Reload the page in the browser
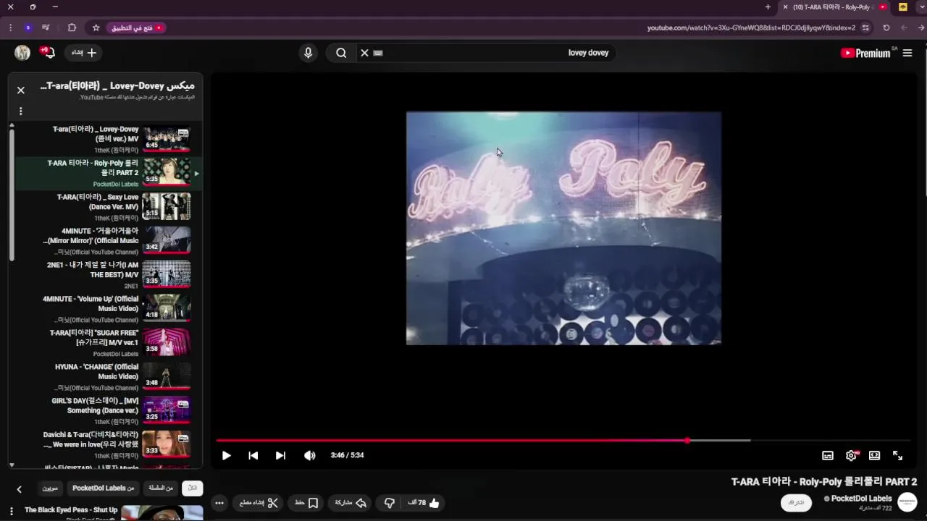This screenshot has width=927, height=521. tap(886, 28)
